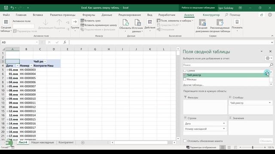This screenshot has width=275, height=154.
Task: Click the share icon in the ribbon corner
Action: (262, 15)
